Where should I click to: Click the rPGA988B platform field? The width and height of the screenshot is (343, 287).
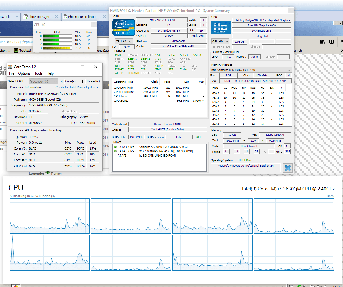click(179, 41)
